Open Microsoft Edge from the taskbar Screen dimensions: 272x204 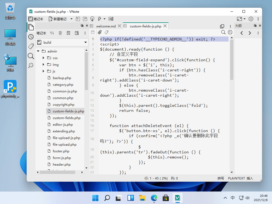pos(154,198)
